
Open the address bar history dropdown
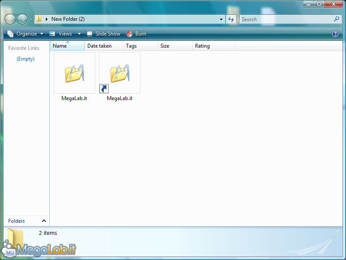pyautogui.click(x=221, y=19)
